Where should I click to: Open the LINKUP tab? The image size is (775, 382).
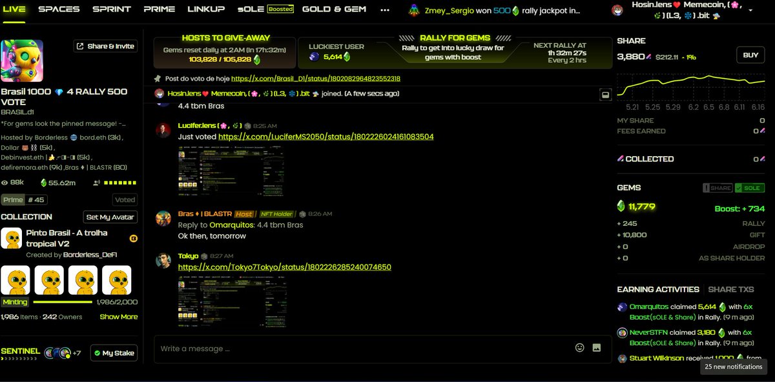[x=206, y=9]
